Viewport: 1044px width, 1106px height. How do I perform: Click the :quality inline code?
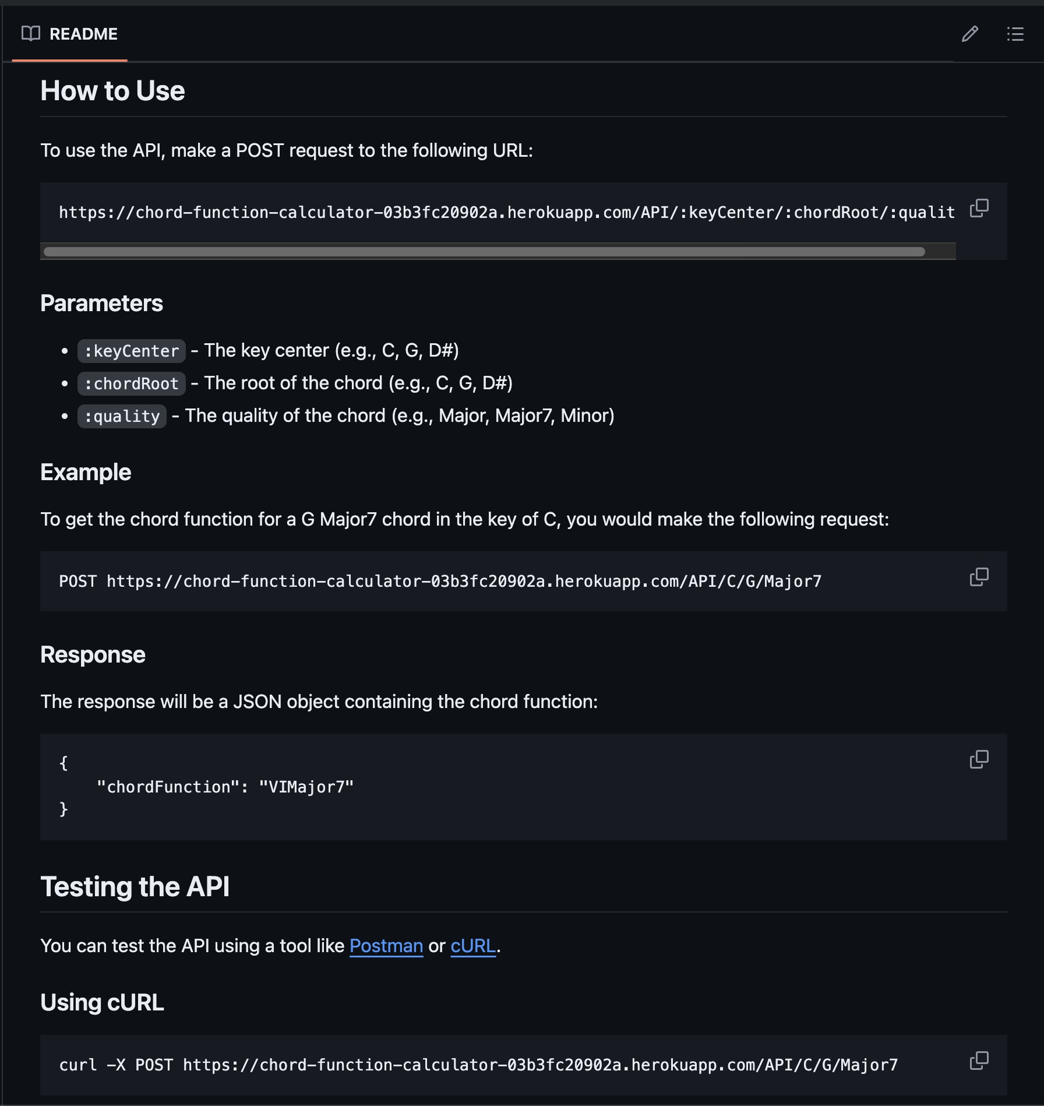122,416
